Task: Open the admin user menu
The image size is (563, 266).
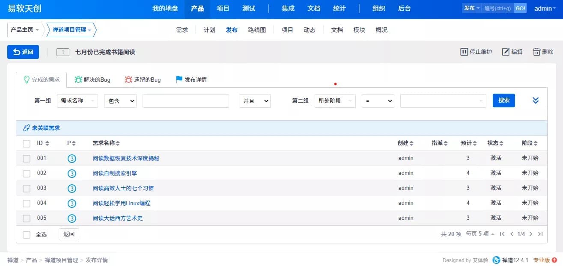Action: [545, 9]
